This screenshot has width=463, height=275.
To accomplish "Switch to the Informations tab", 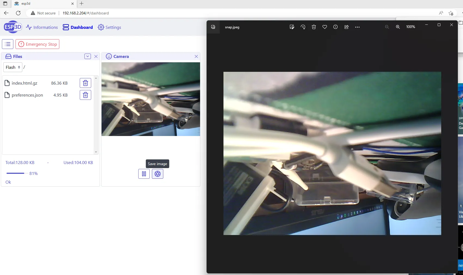I will click(42, 27).
